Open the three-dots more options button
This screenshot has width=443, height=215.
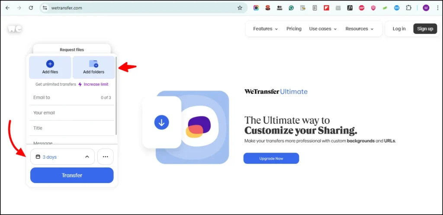coord(105,157)
